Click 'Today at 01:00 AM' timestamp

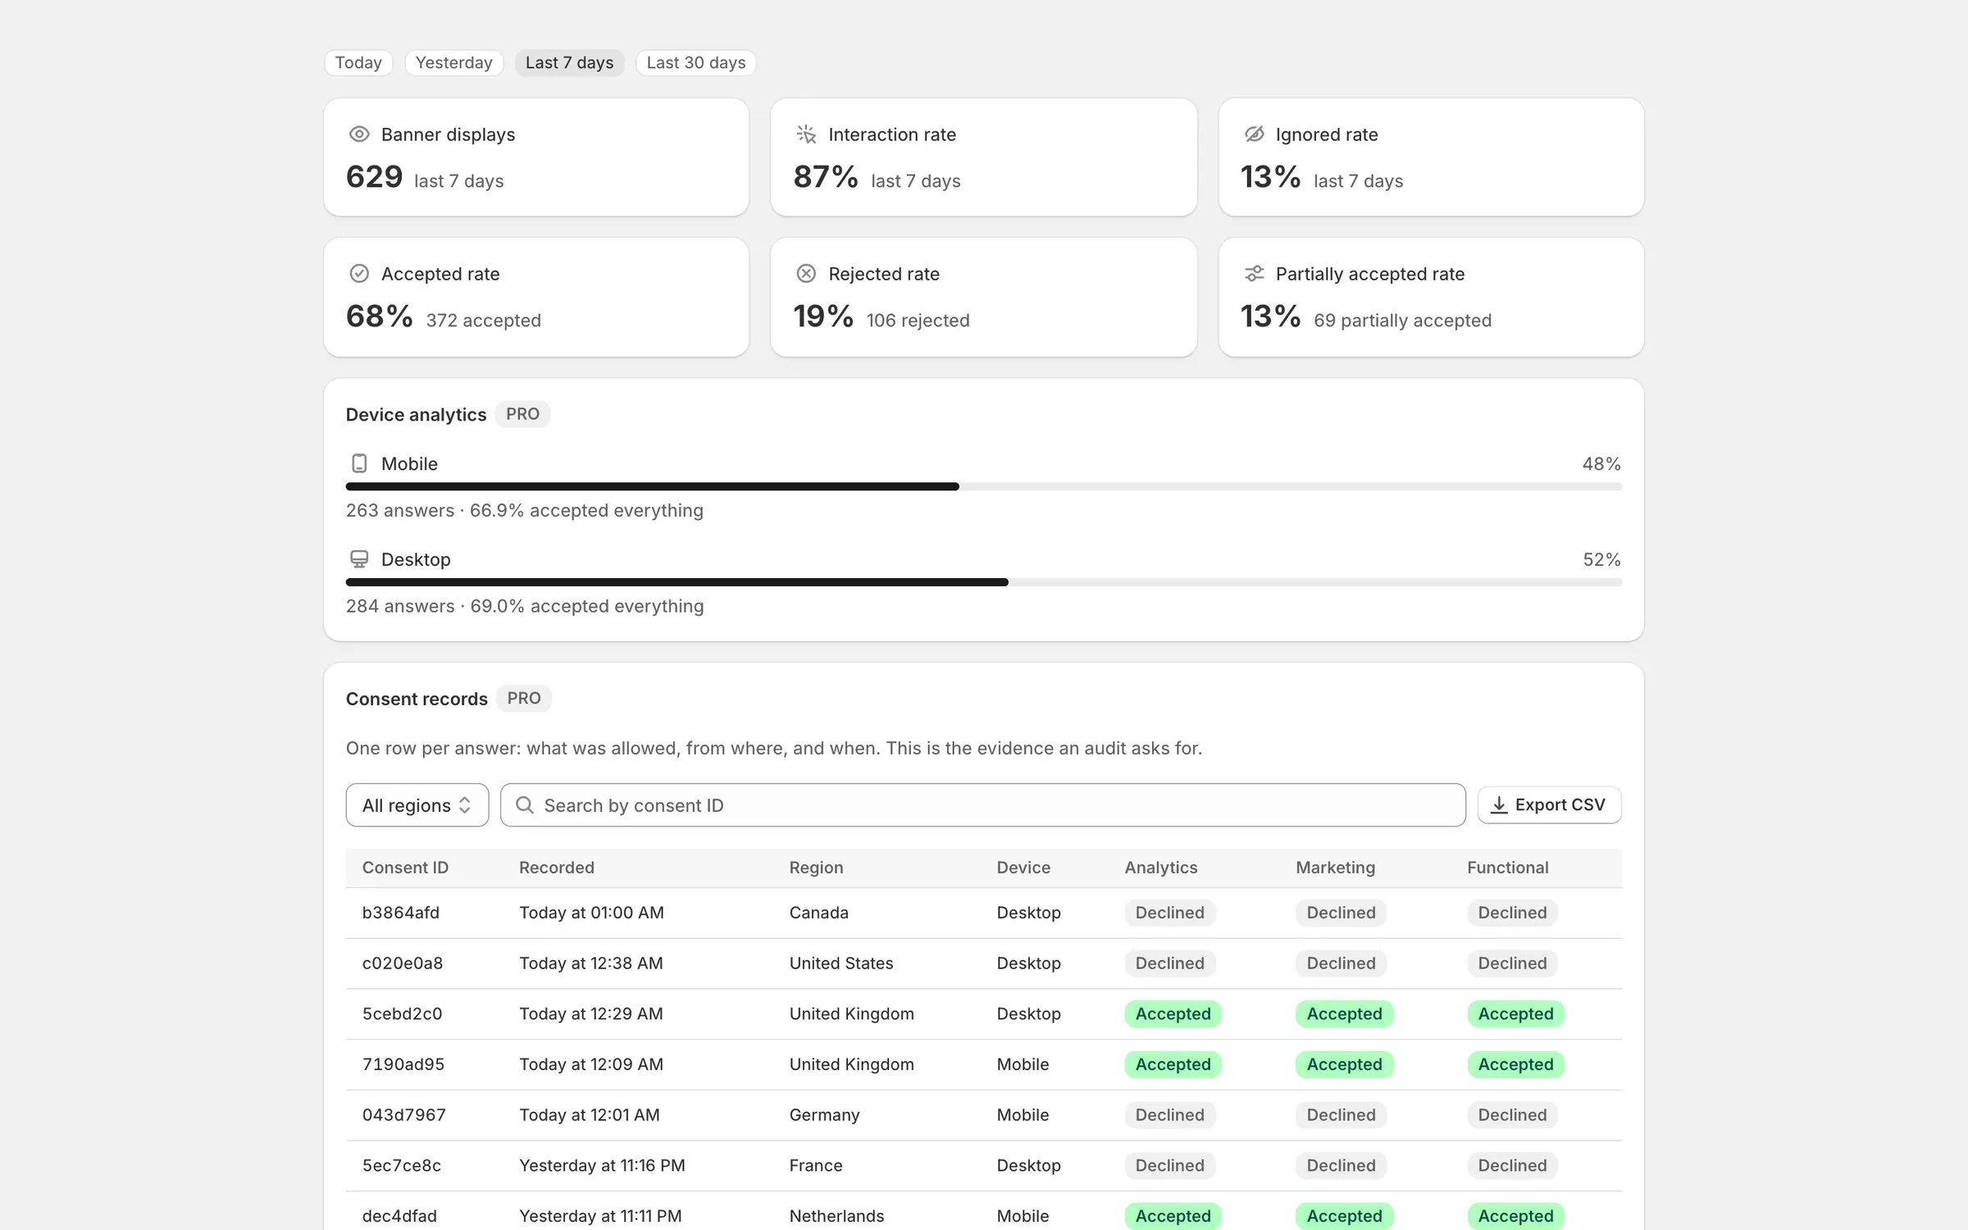(592, 913)
